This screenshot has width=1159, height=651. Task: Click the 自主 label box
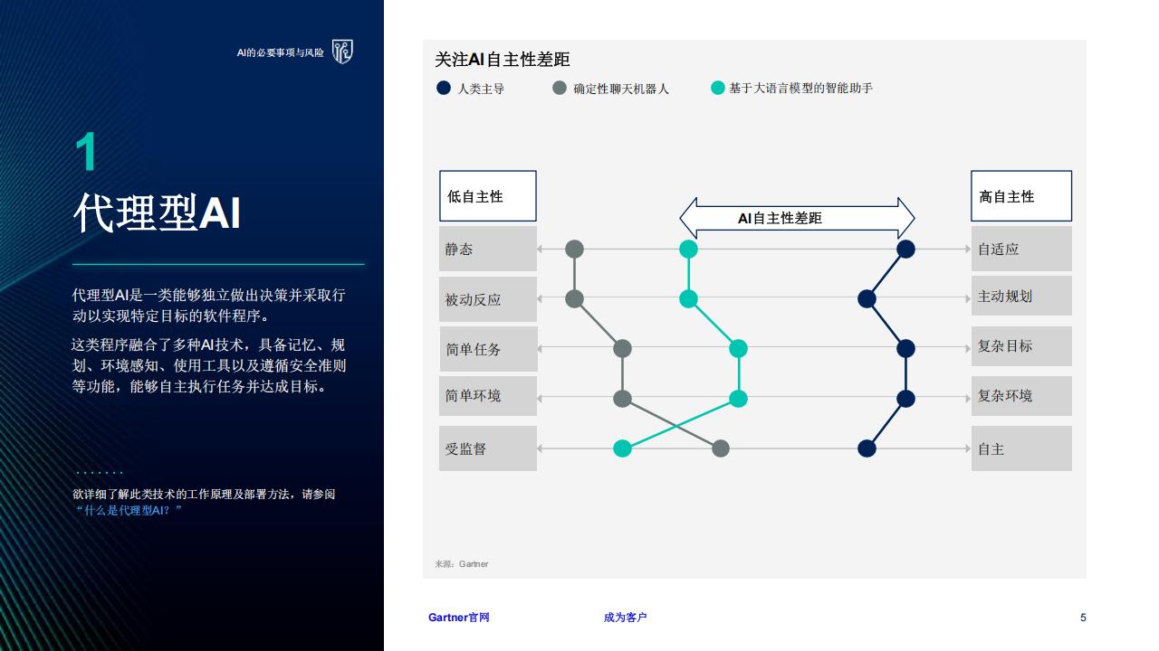(1021, 448)
